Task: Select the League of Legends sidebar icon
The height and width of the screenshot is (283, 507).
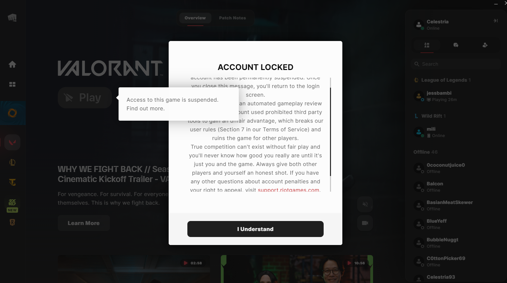Action: (x=12, y=162)
